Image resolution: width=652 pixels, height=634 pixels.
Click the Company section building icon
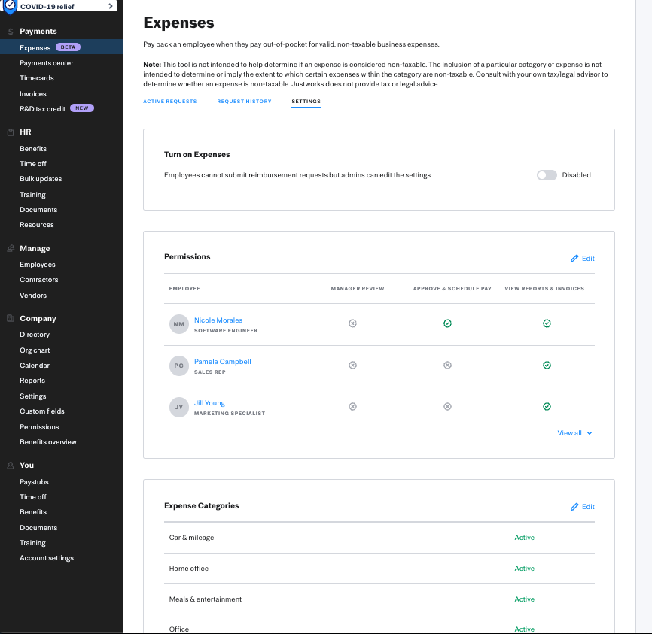[x=10, y=319]
